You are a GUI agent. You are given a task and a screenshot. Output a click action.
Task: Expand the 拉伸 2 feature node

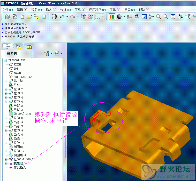pos(6,89)
